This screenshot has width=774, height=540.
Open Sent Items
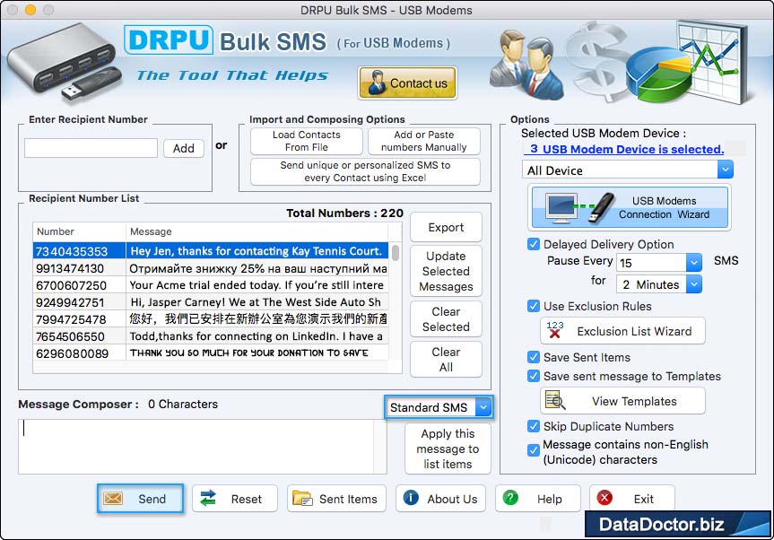335,499
